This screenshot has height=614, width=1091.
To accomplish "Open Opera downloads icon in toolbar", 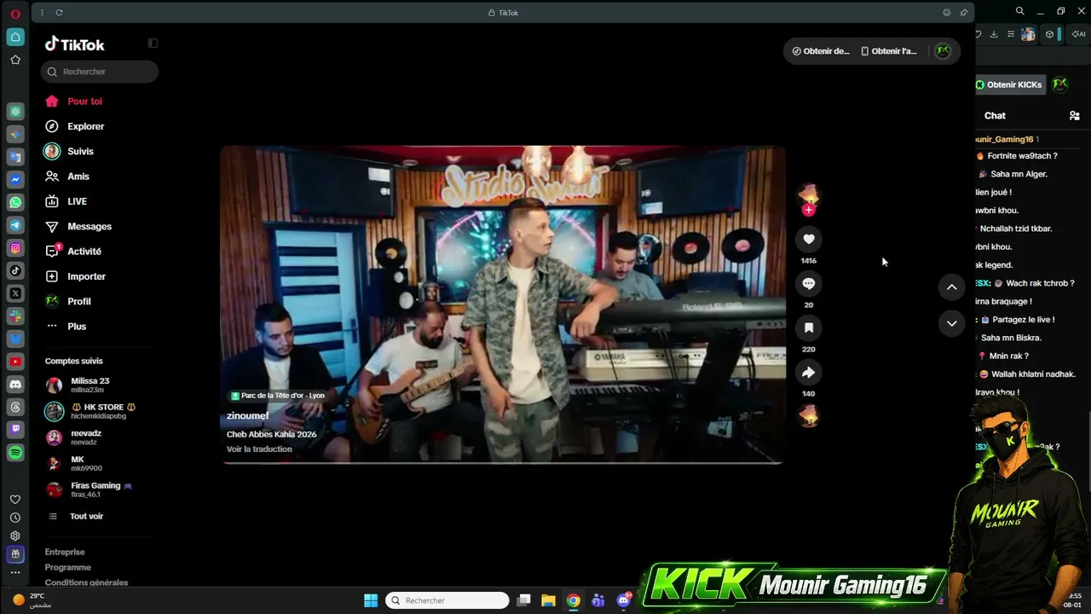I will tap(994, 34).
